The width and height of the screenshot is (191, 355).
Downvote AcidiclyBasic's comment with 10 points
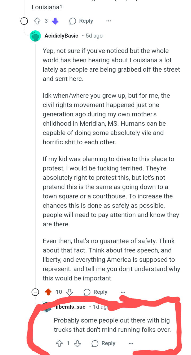click(69, 292)
